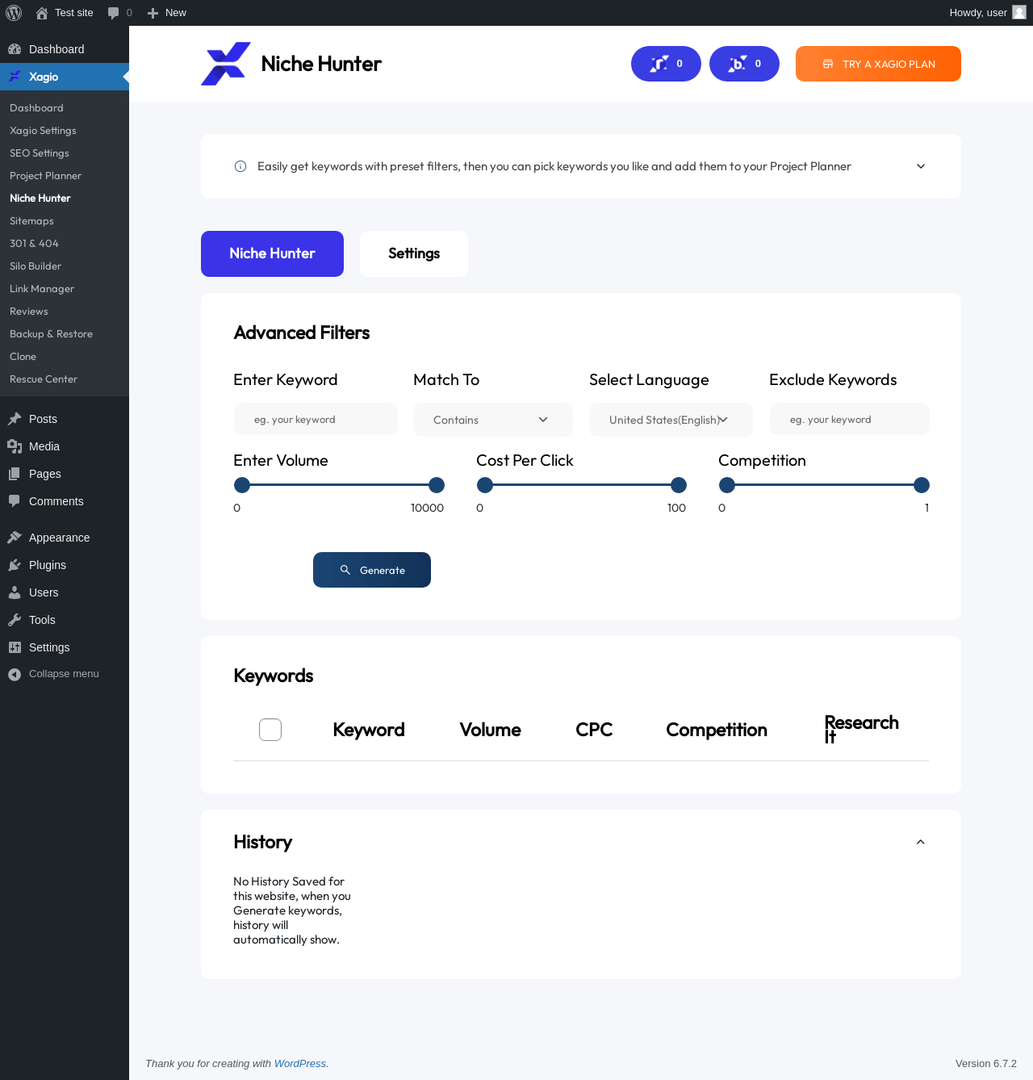The image size is (1033, 1080).
Task: Click the Research It column header
Action: 861,730
